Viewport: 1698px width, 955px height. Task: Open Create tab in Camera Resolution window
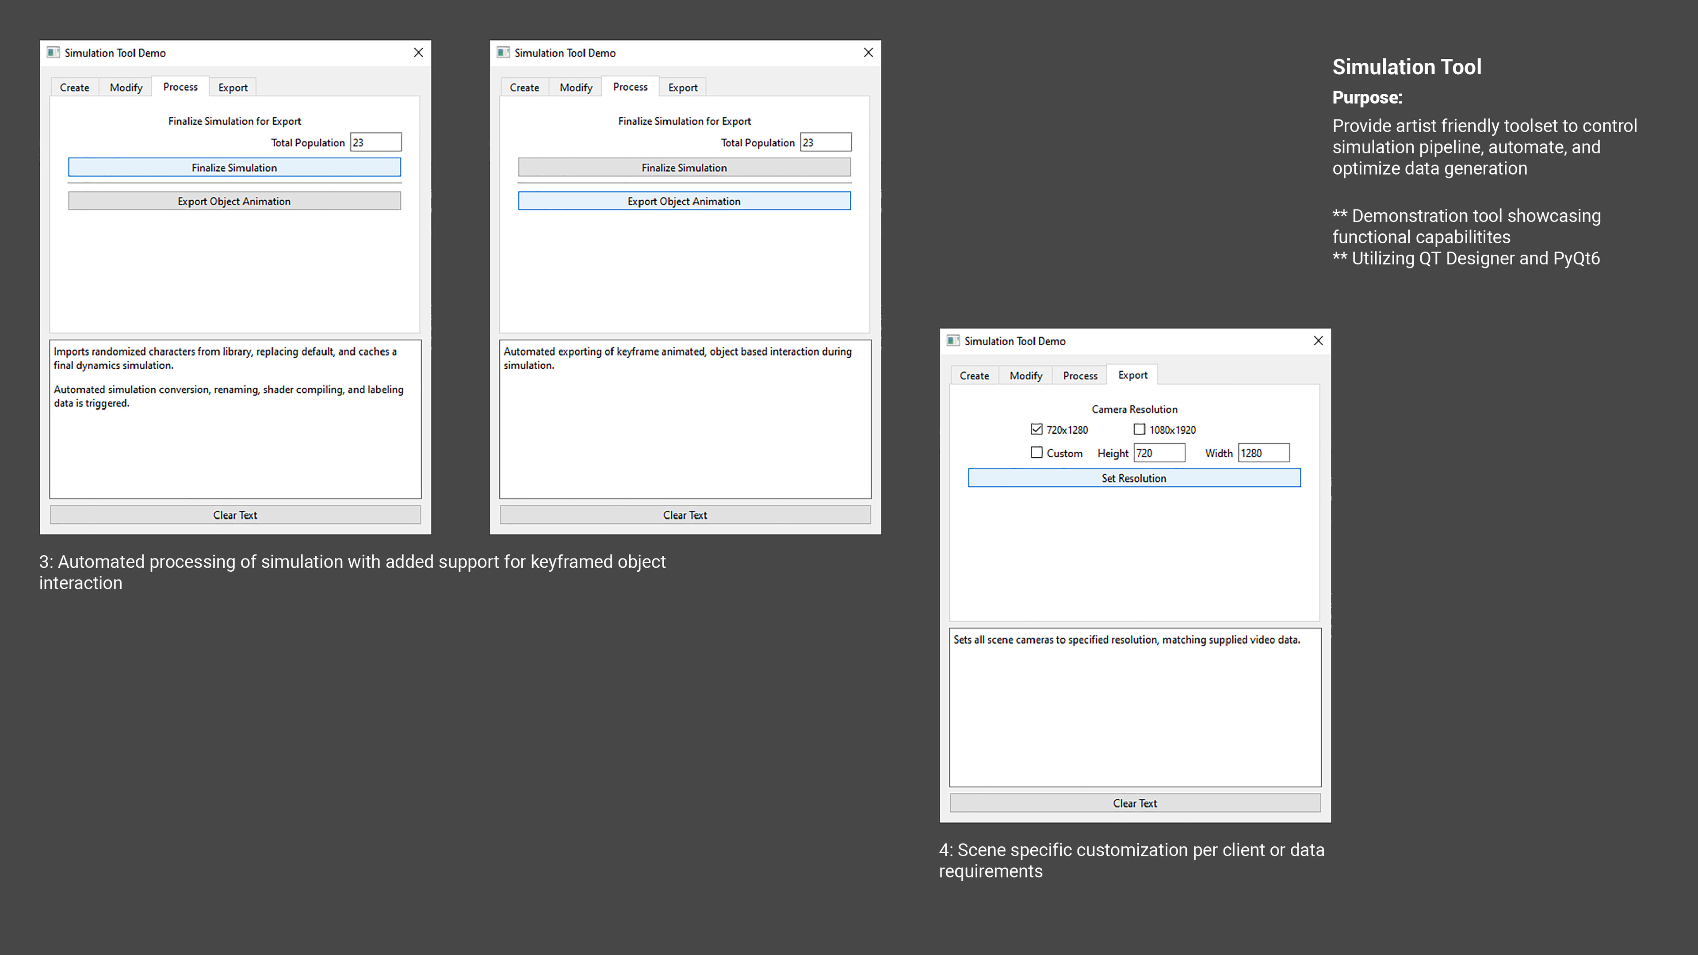(974, 375)
